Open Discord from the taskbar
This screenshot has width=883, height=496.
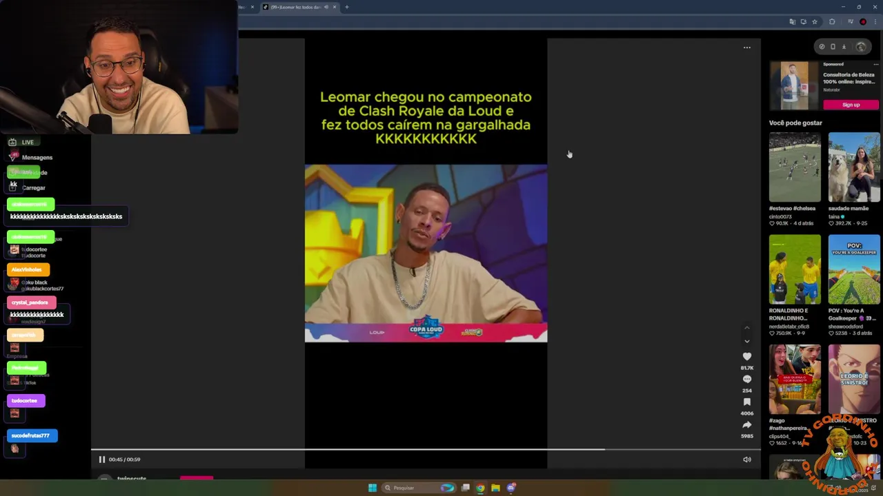click(x=511, y=488)
